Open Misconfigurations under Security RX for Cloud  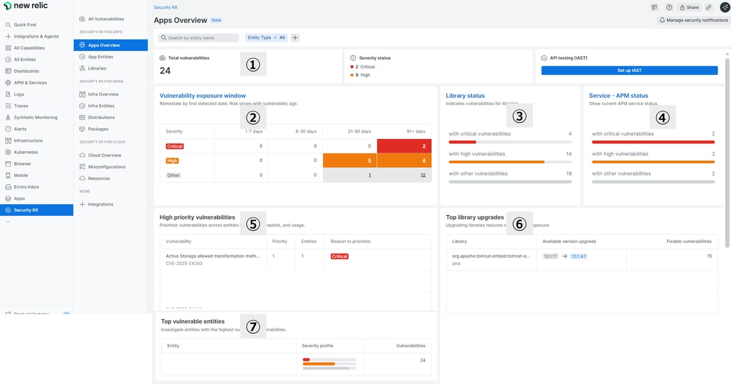[x=106, y=167]
